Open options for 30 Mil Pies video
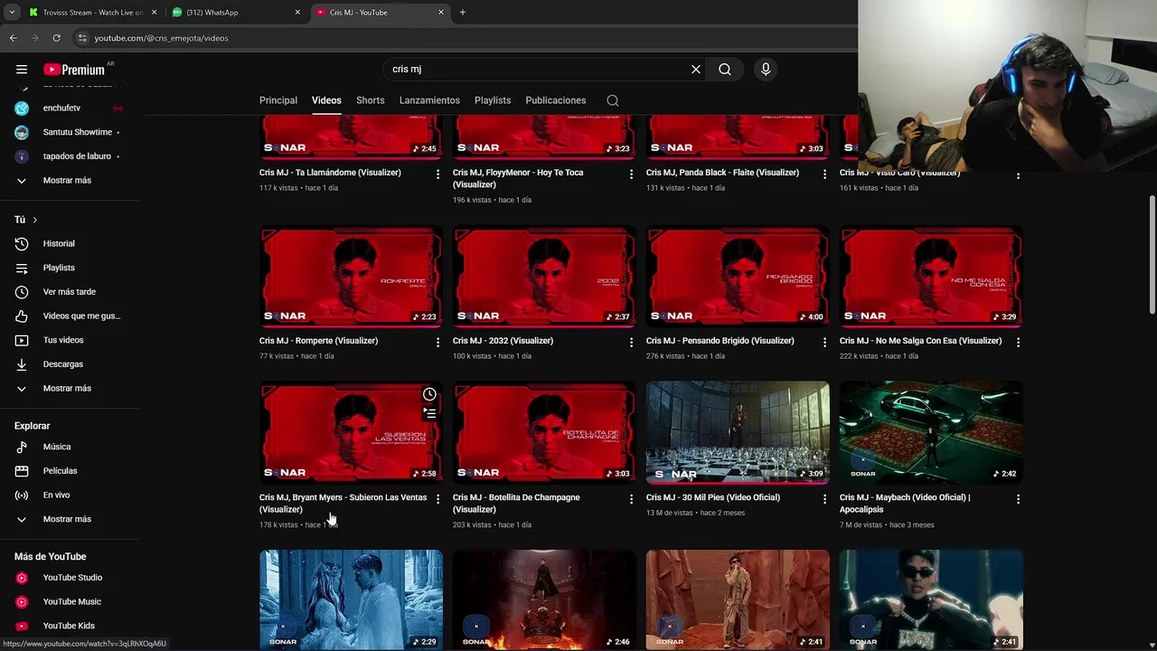This screenshot has height=651, width=1157. pyautogui.click(x=824, y=498)
